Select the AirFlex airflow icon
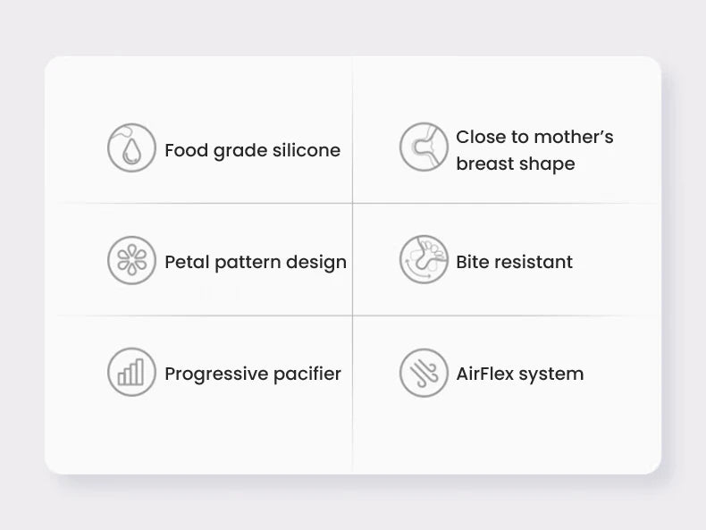 424,373
